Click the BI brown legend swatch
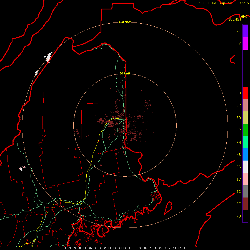The image size is (250, 250). 245,204
